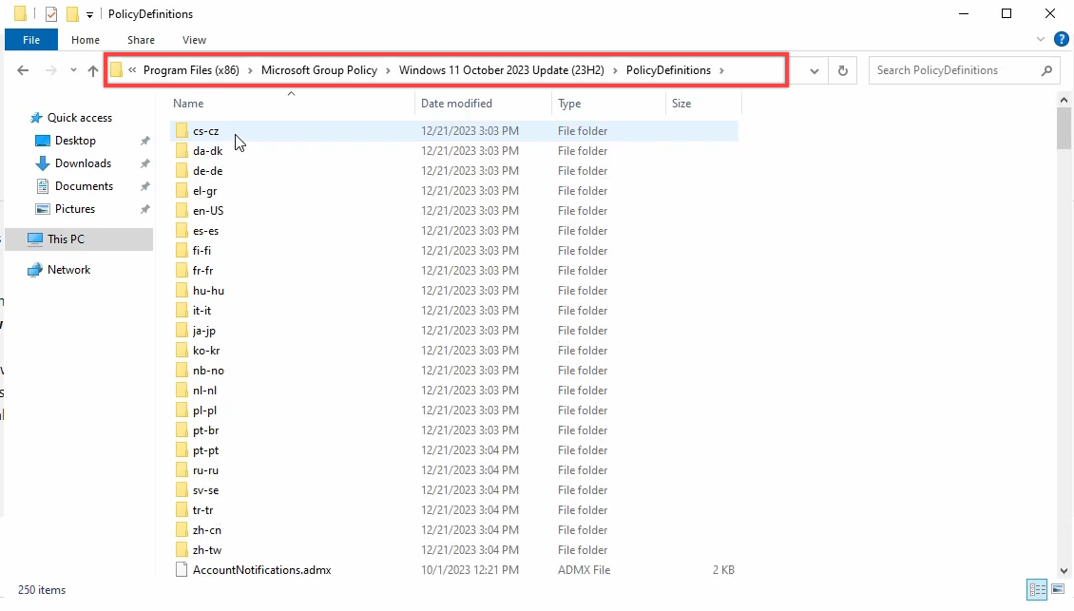Viewport: 1074px width, 611px height.
Task: Select the ja-jp folder icon
Action: click(182, 330)
